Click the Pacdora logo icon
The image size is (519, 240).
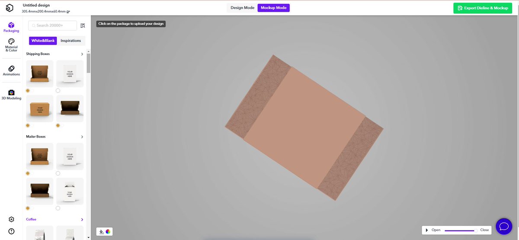click(x=10, y=8)
